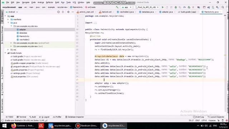This screenshot has height=129, width=229.
Task: Open Pixel_3a_API_30_x86 device dropdown
Action: click(147, 7)
